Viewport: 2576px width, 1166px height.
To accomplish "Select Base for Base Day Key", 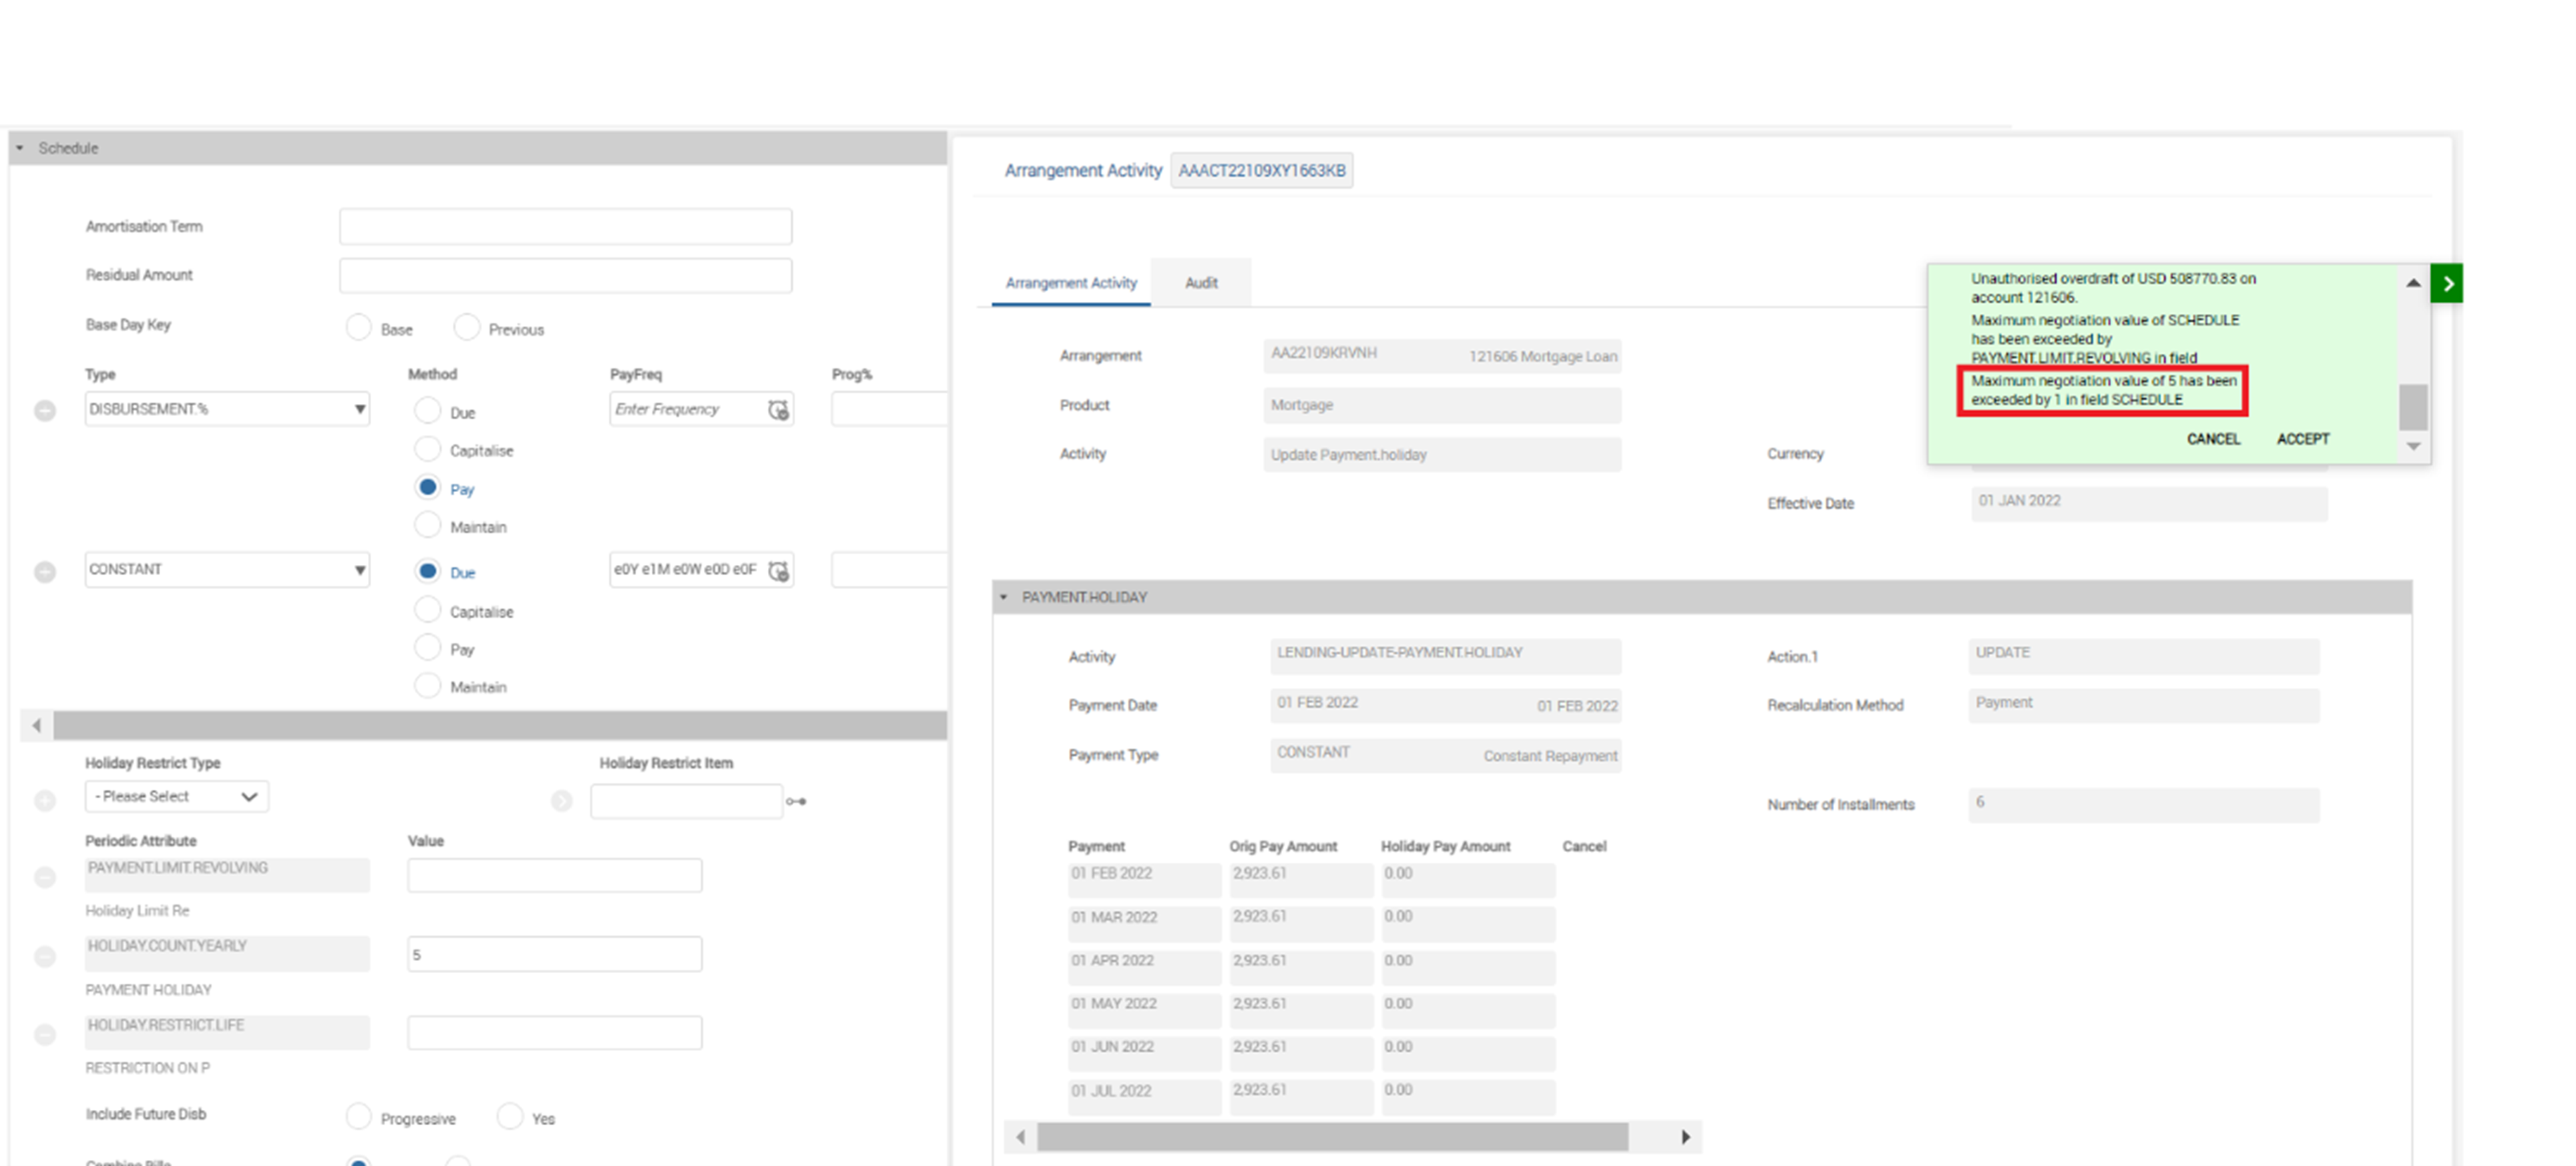I will click(x=358, y=328).
